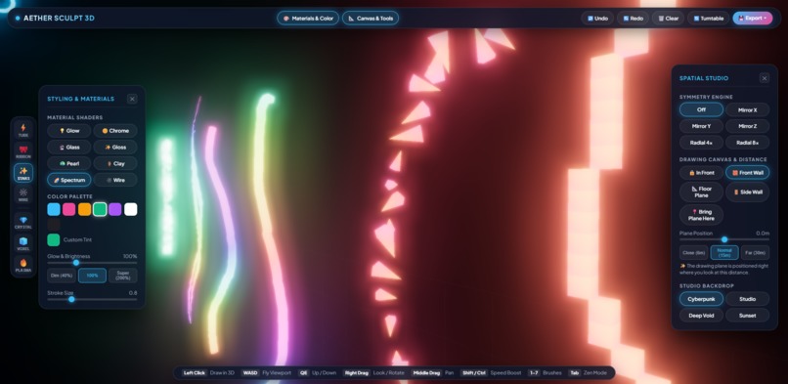Enable Radial 4x symmetry
Image resolution: width=788 pixels, height=384 pixels.
[702, 143]
